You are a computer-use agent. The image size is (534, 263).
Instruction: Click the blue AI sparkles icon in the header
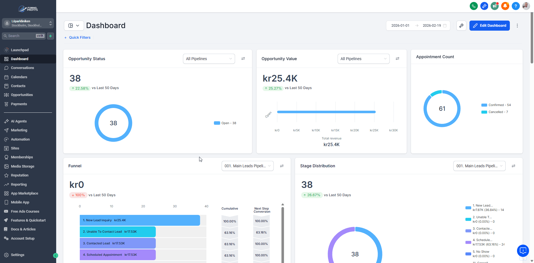484,6
